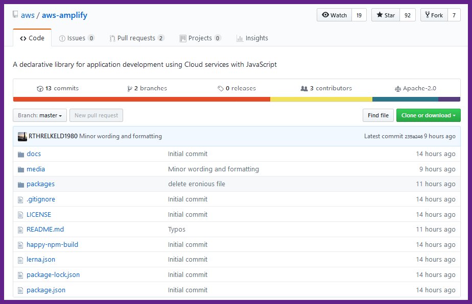Click the docs row 'Initial commit' message

point(188,154)
